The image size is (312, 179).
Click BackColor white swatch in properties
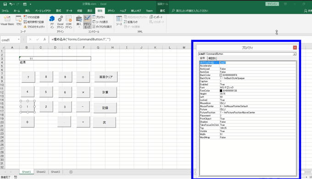(221, 75)
